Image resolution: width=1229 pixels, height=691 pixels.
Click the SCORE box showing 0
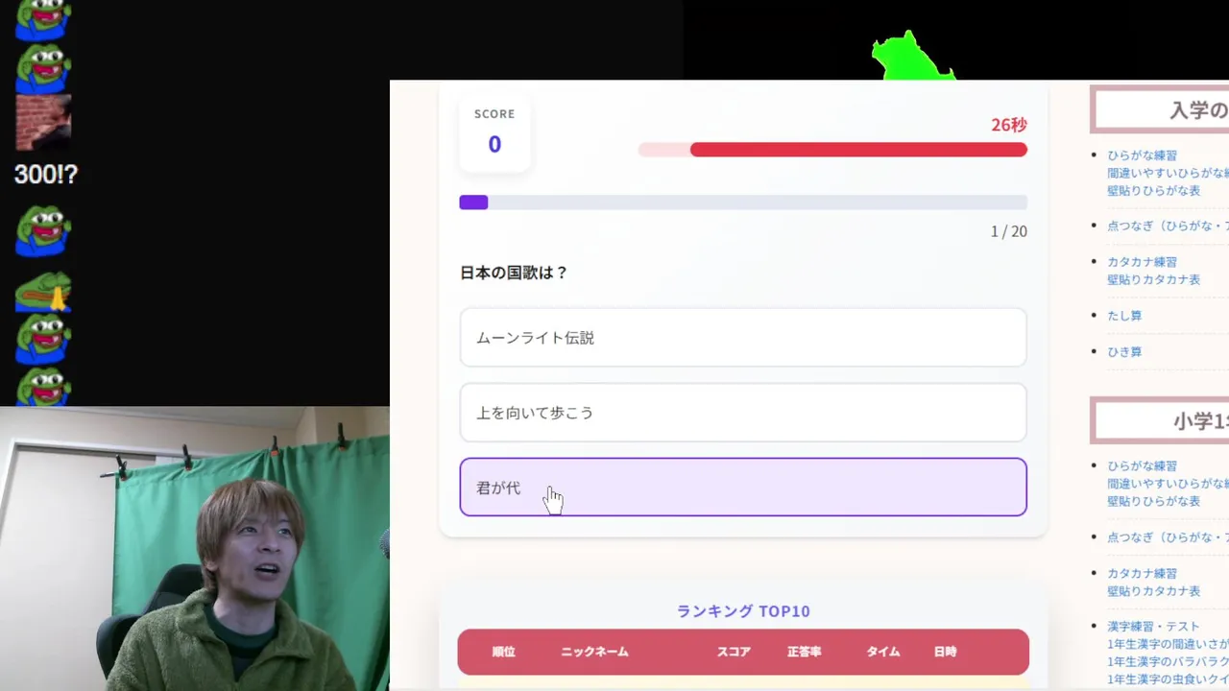point(494,132)
